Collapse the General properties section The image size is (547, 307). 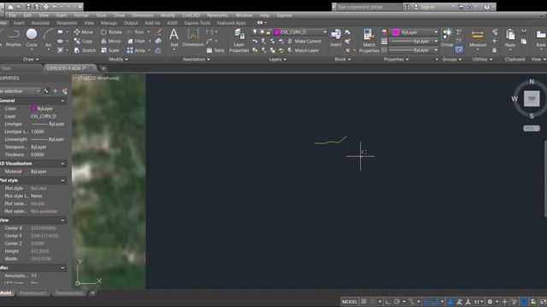click(62, 101)
